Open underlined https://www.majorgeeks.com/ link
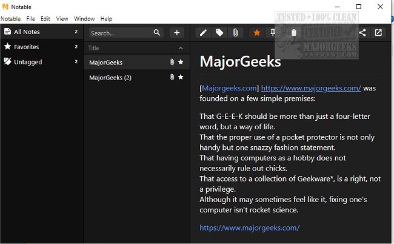Viewport: 394px width, 244px height. [311, 88]
